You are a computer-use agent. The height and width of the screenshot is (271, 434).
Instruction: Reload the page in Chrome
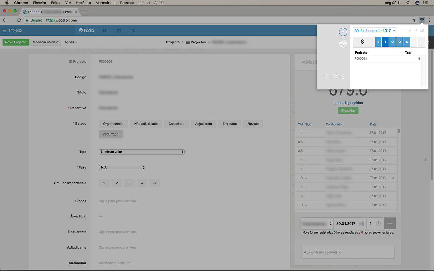pyautogui.click(x=19, y=20)
